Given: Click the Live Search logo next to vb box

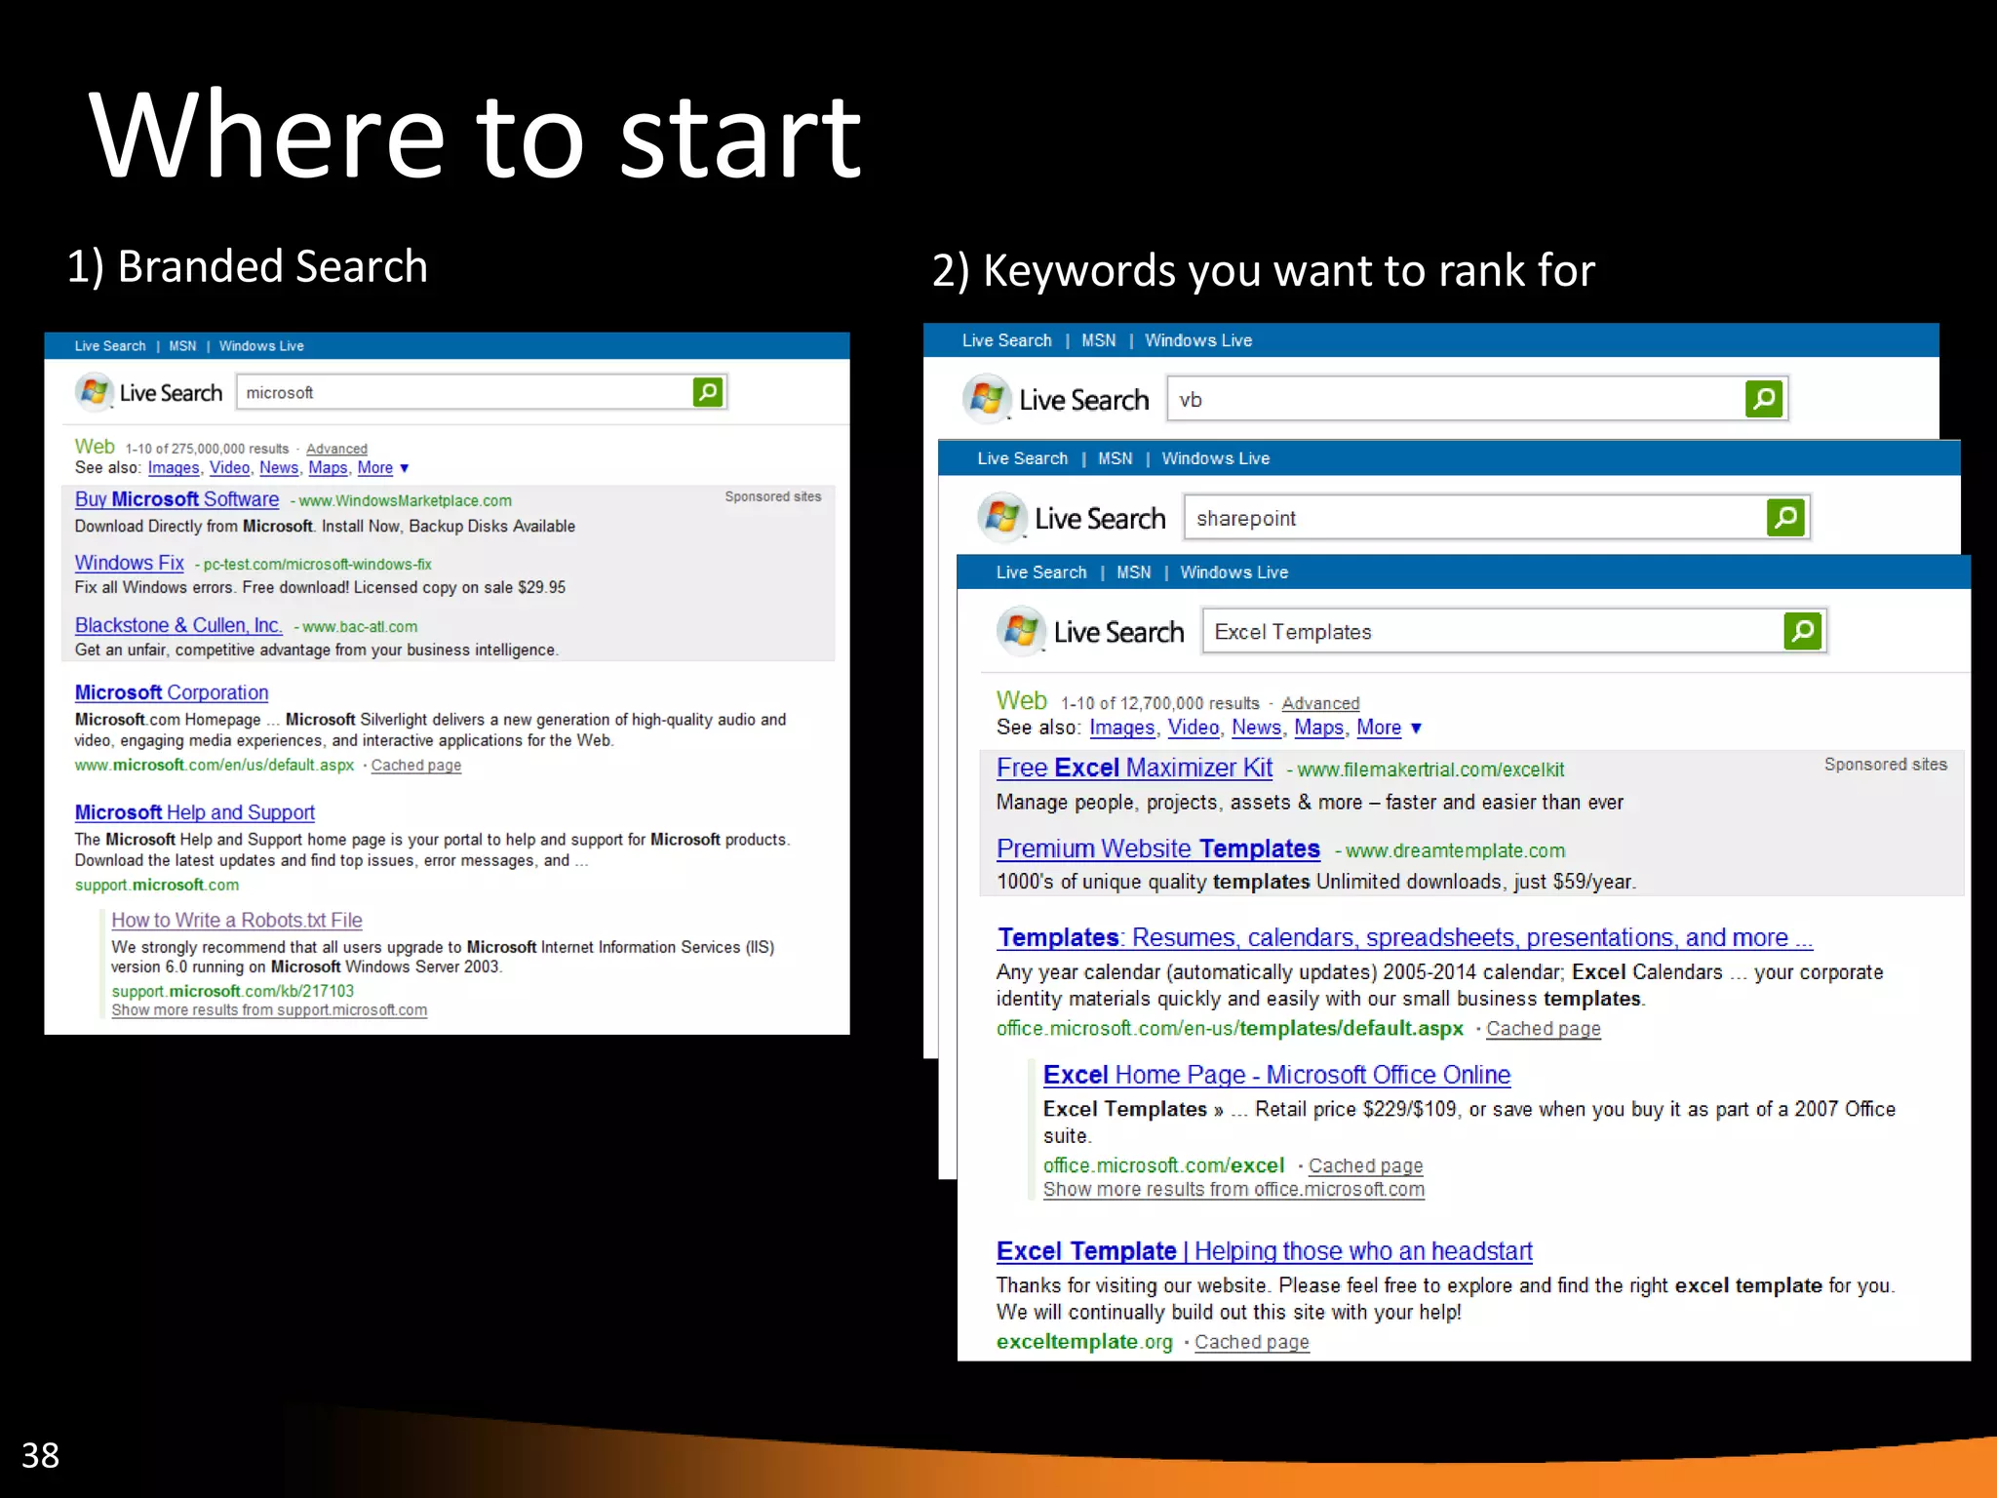Looking at the screenshot, I should pyautogui.click(x=1056, y=400).
